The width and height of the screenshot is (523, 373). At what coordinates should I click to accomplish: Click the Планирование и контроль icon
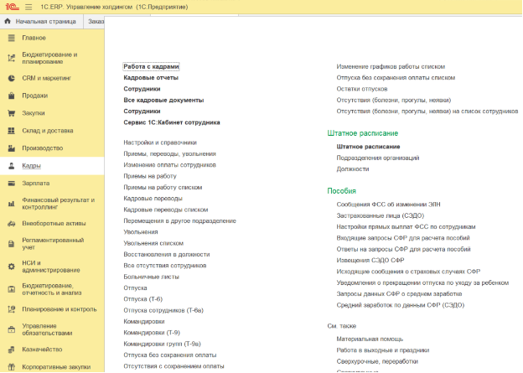(x=12, y=309)
